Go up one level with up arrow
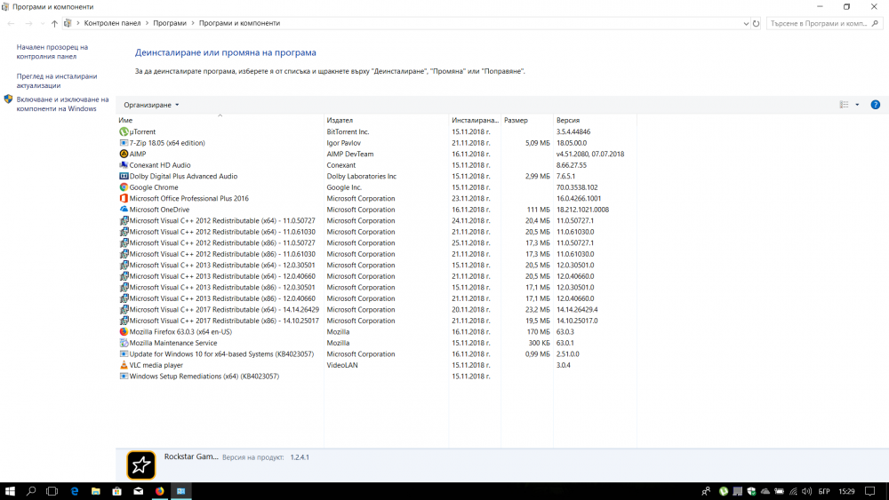This screenshot has height=500, width=889. [54, 23]
